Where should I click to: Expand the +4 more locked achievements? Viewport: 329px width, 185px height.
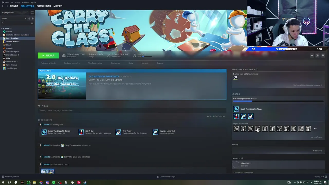pyautogui.click(x=315, y=129)
